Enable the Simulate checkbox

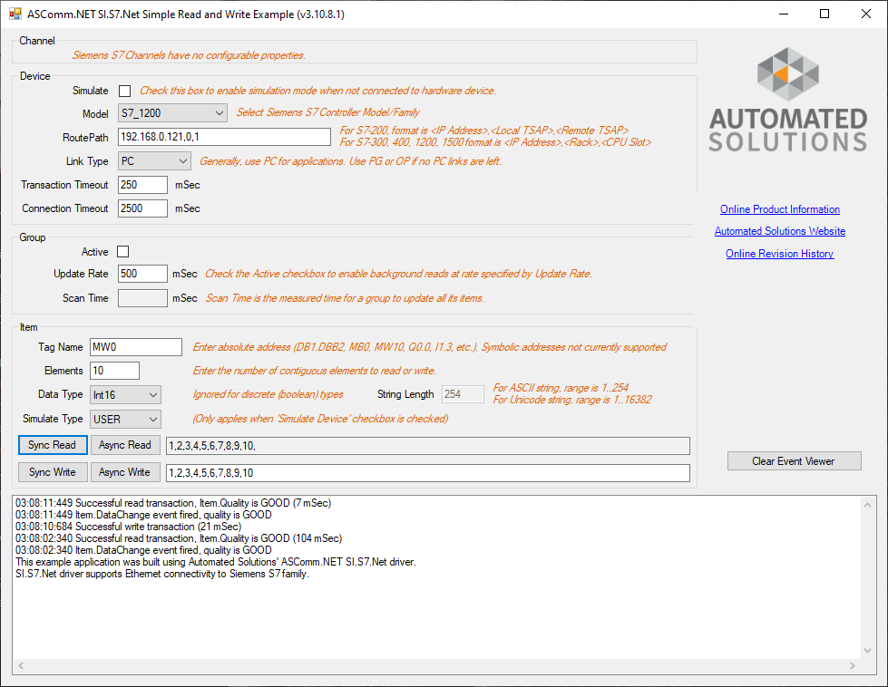(124, 92)
